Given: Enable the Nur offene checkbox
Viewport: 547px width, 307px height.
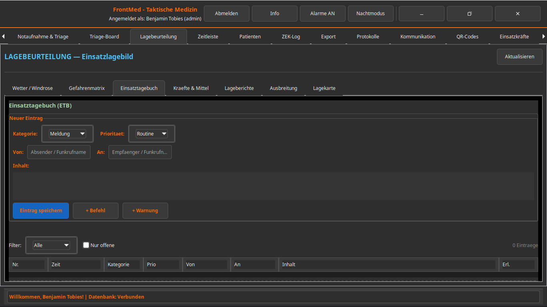Looking at the screenshot, I should tap(86, 245).
